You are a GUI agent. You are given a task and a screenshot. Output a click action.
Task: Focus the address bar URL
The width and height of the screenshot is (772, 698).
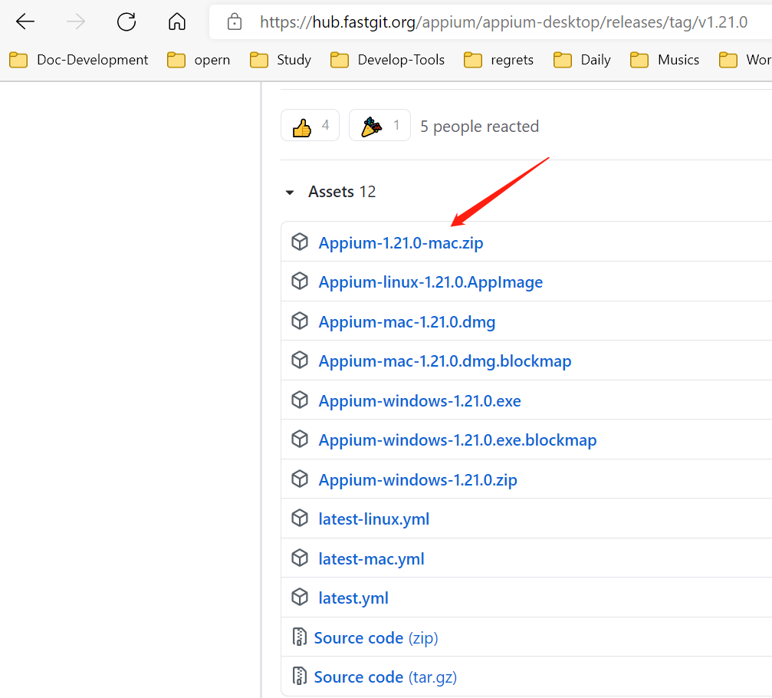[503, 22]
